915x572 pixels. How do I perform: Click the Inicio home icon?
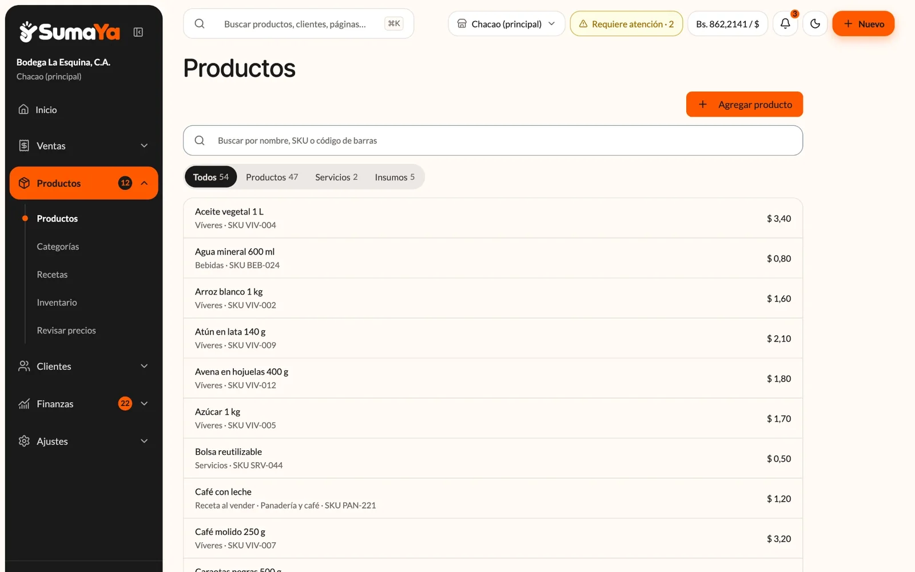click(x=23, y=109)
